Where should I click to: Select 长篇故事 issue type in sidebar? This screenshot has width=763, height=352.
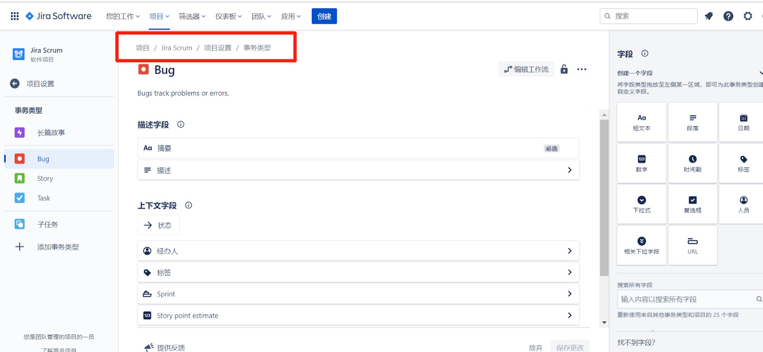click(x=59, y=132)
